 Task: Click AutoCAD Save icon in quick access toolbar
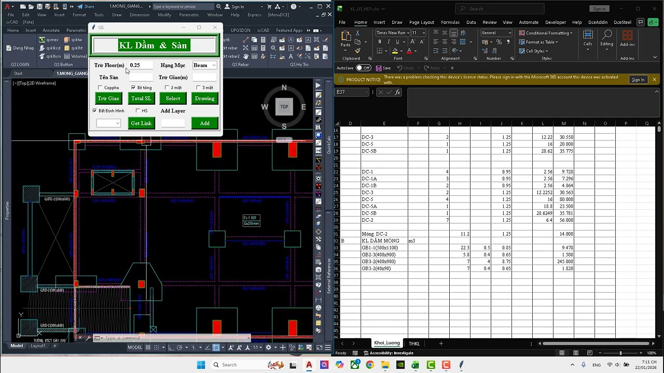pyautogui.click(x=40, y=7)
